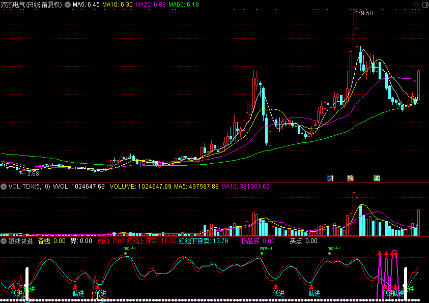Select the latest tall red candlestick at chart end

click(x=419, y=85)
